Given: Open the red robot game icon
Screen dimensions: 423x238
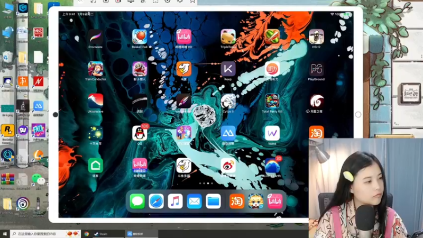Looking at the screenshot, I should pos(140,69).
